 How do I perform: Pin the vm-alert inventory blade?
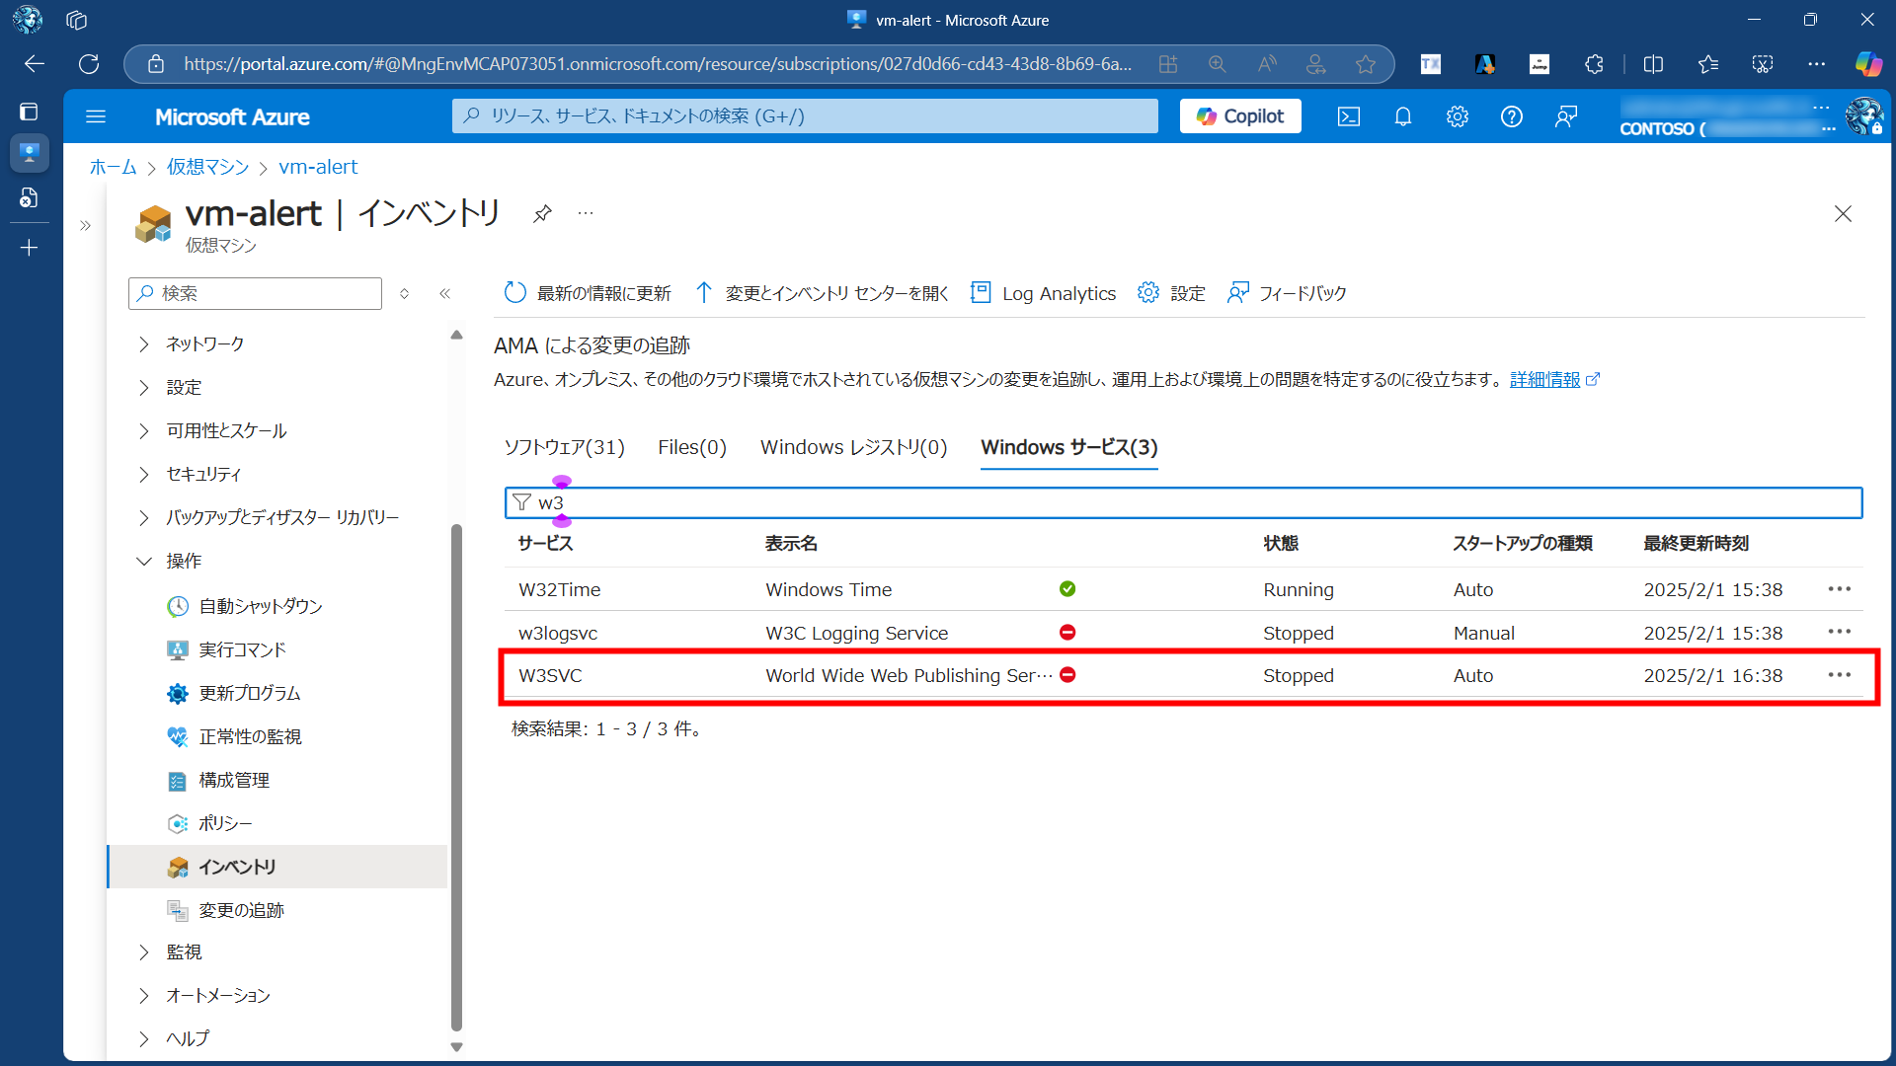click(x=542, y=213)
